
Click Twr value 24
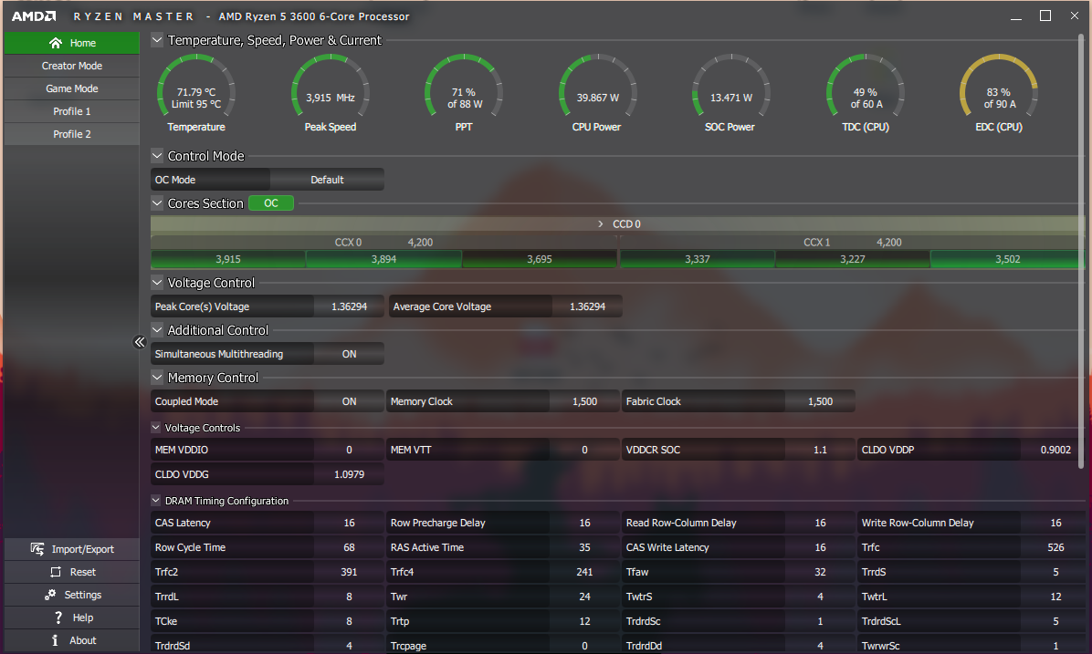(584, 597)
